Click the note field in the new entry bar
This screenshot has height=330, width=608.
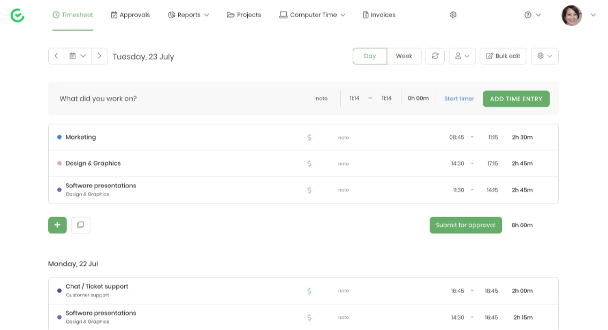(322, 98)
